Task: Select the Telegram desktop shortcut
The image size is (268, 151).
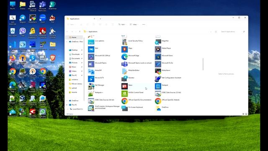Action: point(22,19)
